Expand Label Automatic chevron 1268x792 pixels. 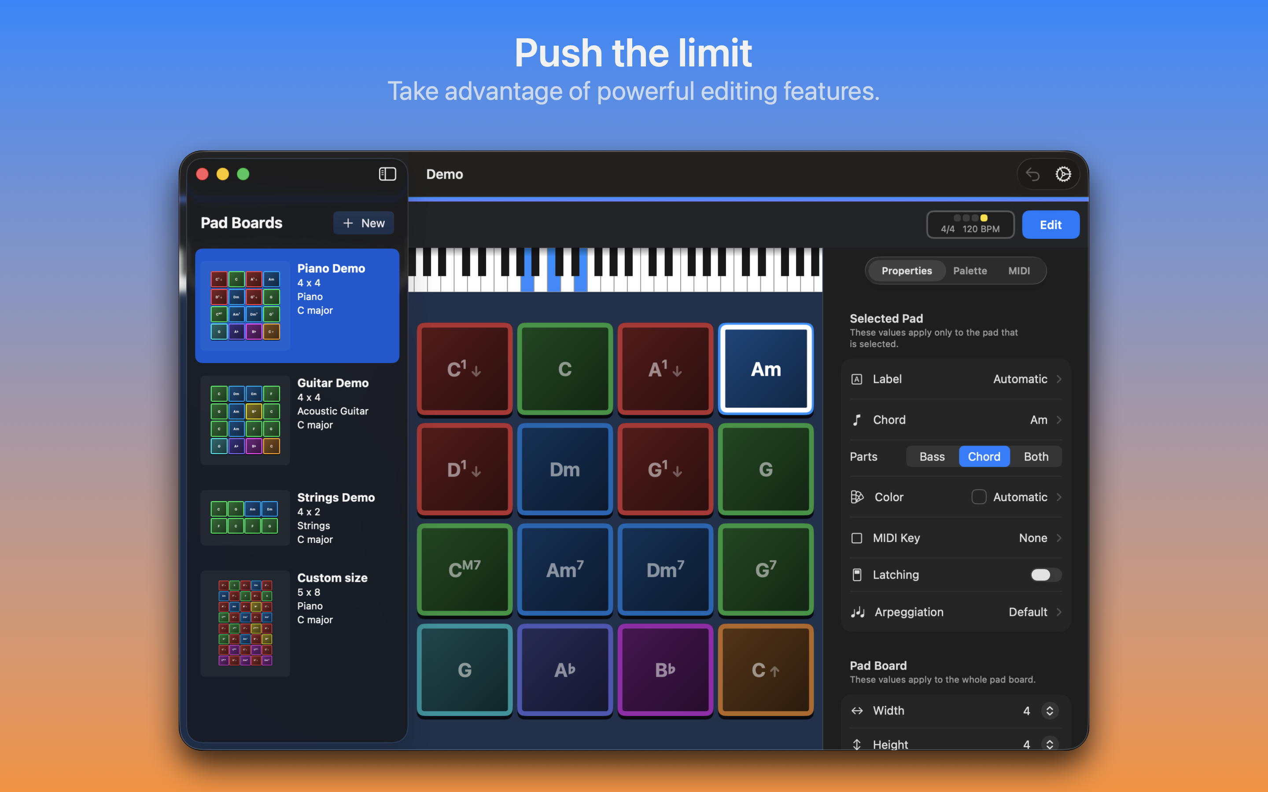[1059, 379]
